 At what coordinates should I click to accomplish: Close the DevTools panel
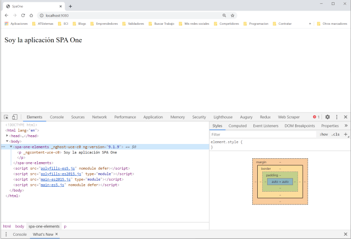pos(346,117)
